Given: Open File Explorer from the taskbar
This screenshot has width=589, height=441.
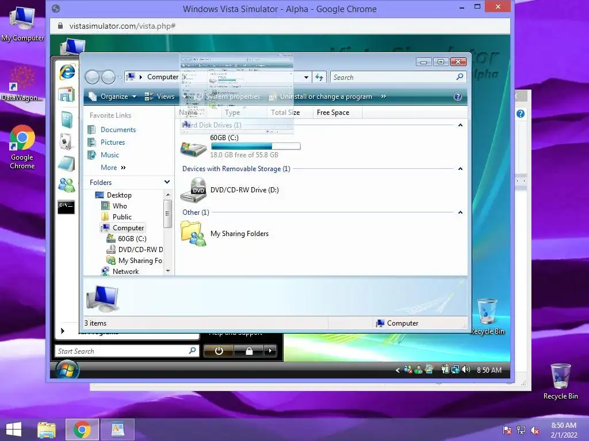Looking at the screenshot, I should click(47, 430).
